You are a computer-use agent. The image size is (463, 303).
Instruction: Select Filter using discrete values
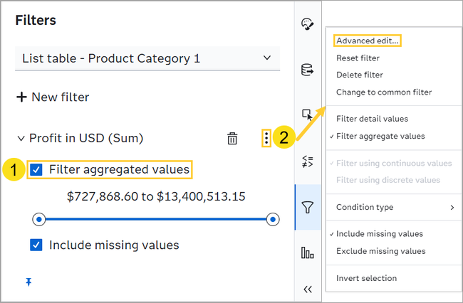[x=388, y=180]
